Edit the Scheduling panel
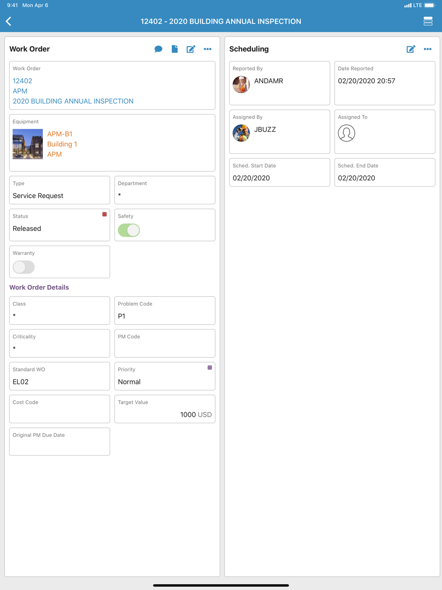Viewport: 442px width, 590px height. tap(411, 49)
